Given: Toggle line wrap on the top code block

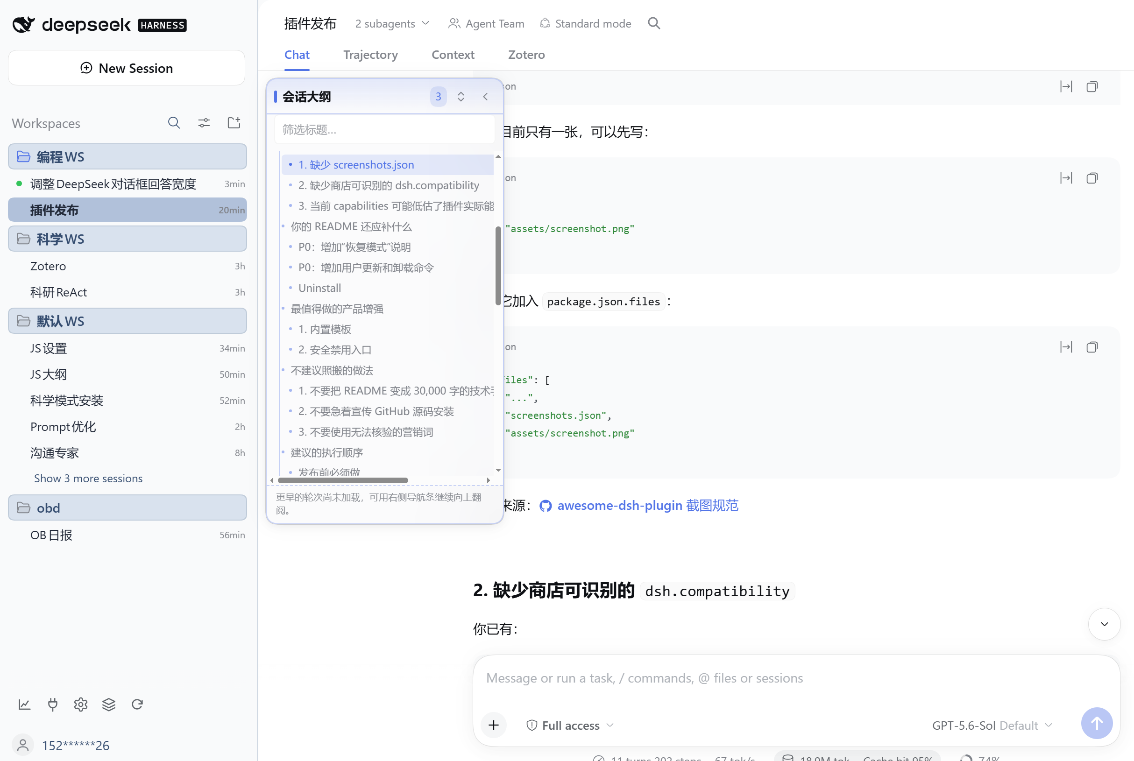Looking at the screenshot, I should [1066, 86].
